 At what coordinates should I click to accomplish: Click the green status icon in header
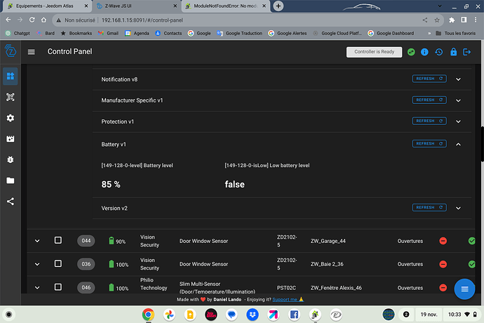click(x=411, y=52)
